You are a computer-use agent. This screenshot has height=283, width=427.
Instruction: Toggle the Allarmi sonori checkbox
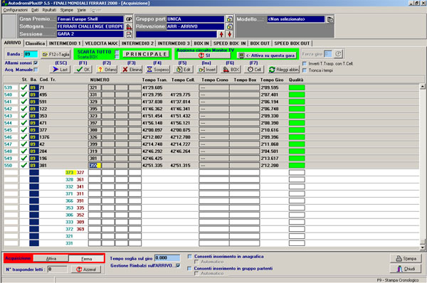[x=36, y=63]
